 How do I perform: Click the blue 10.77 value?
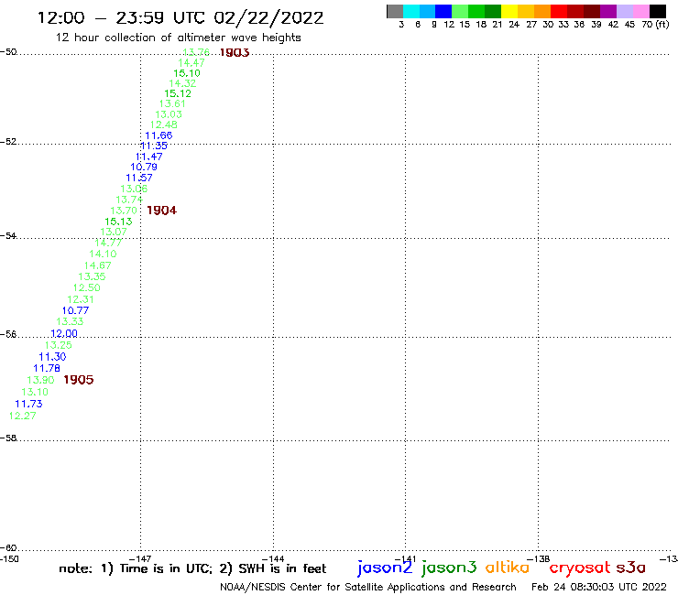point(76,310)
